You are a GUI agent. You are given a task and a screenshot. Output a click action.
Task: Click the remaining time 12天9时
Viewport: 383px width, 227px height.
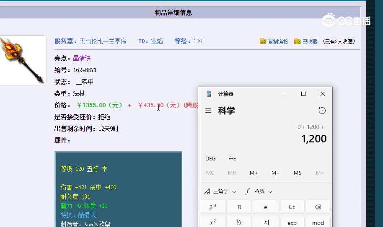[109, 129]
